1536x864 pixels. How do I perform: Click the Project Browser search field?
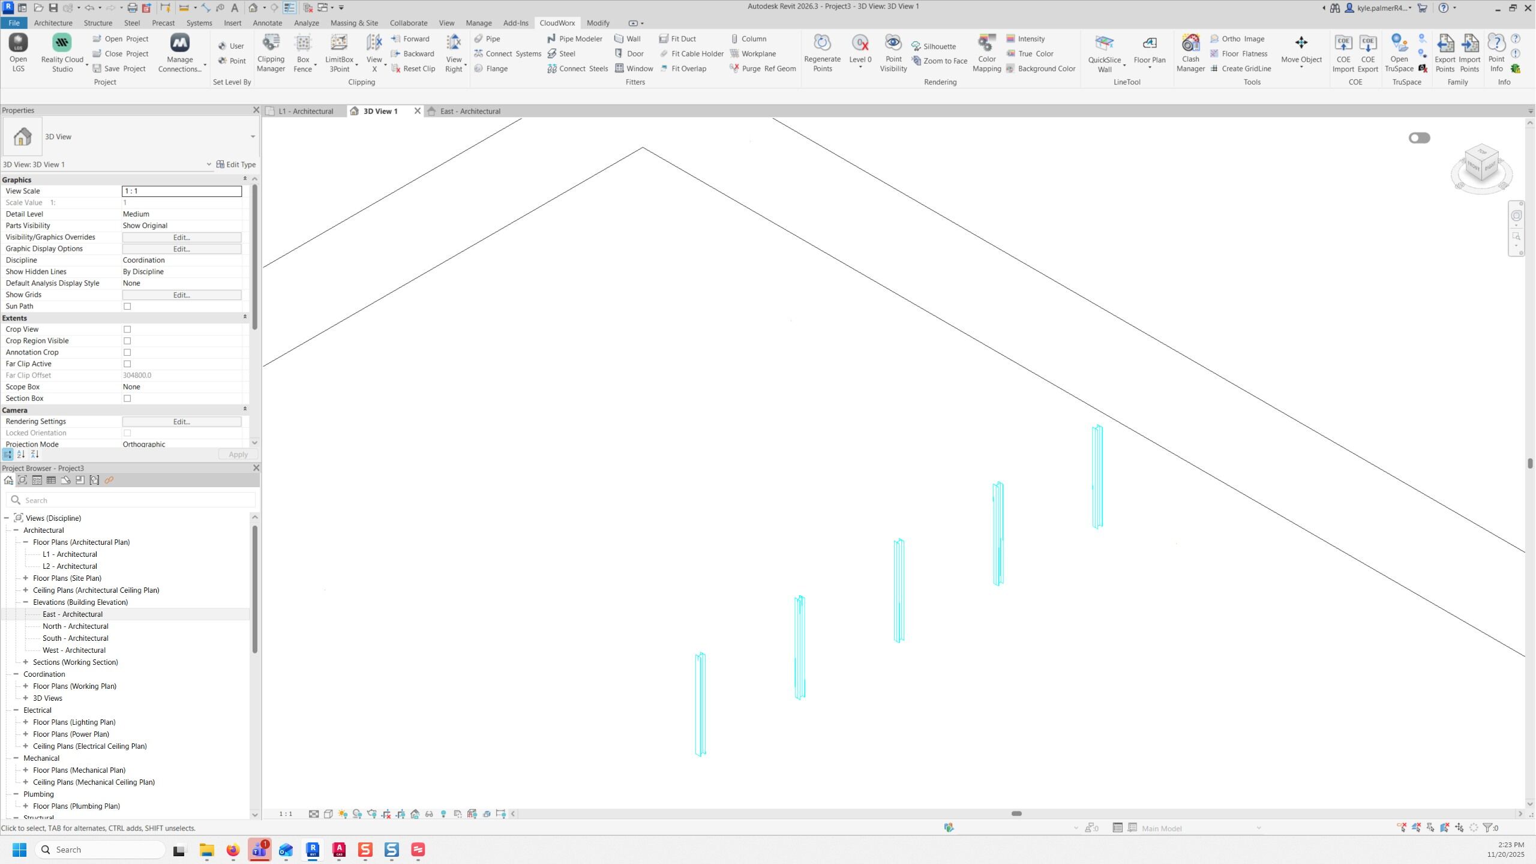(132, 500)
